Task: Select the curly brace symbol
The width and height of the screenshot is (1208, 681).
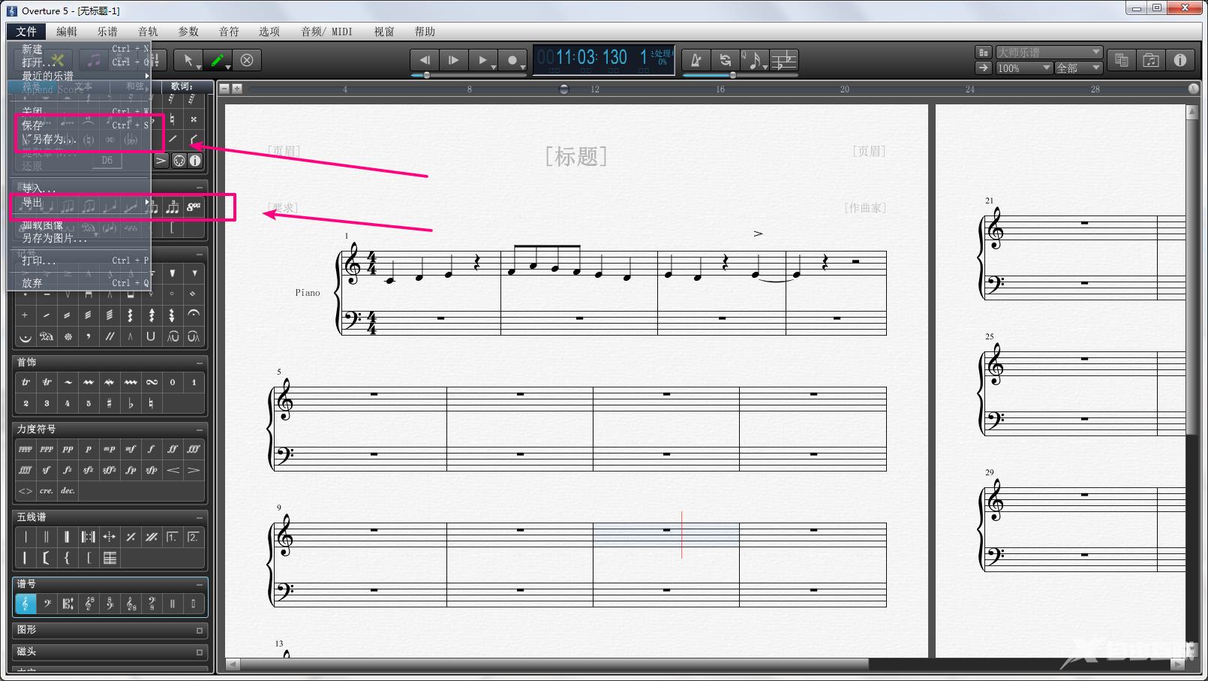Action: tap(68, 558)
